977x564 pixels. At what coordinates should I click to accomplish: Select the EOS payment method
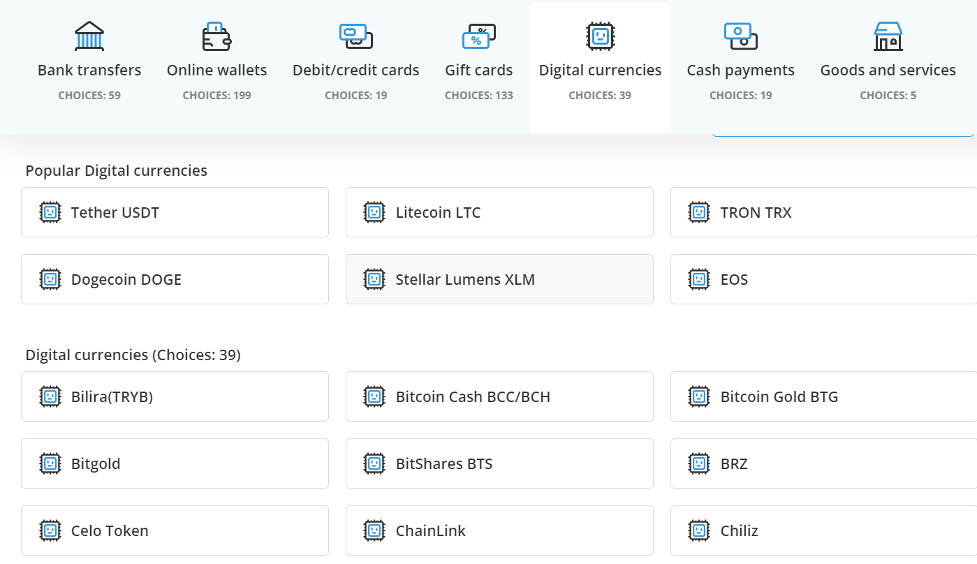point(824,279)
